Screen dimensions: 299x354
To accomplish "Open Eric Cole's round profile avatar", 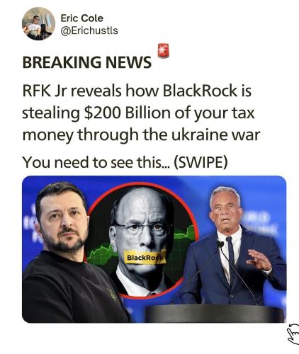I will [38, 23].
